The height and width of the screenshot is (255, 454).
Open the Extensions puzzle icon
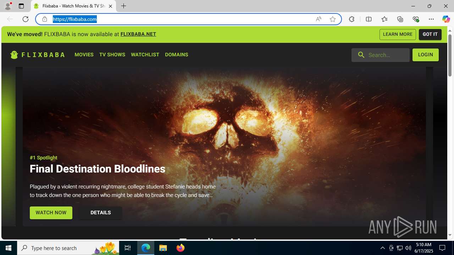[351, 19]
